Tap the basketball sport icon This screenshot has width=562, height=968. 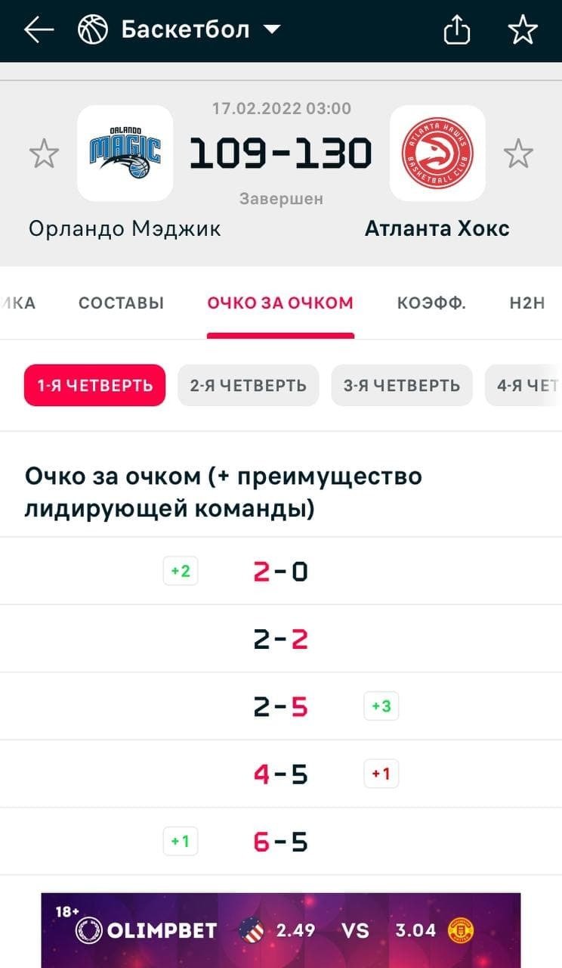[93, 30]
